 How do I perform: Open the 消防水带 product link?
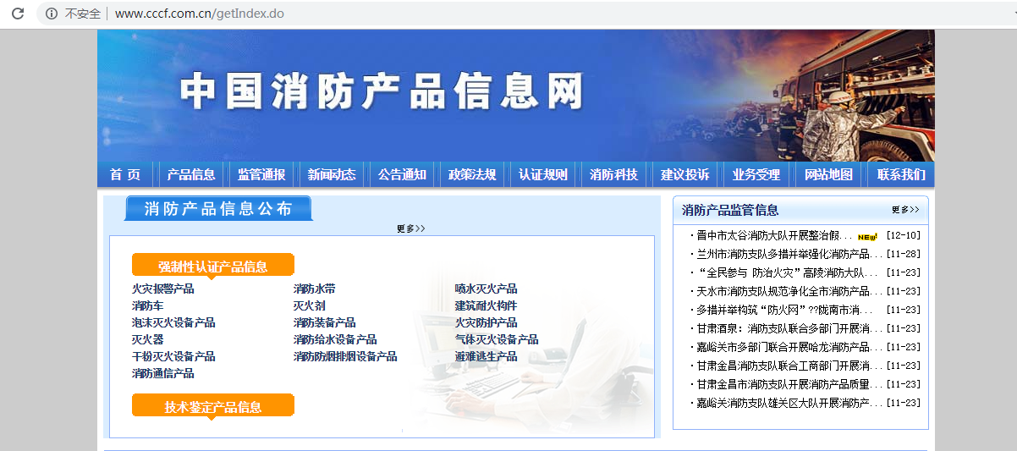[315, 289]
